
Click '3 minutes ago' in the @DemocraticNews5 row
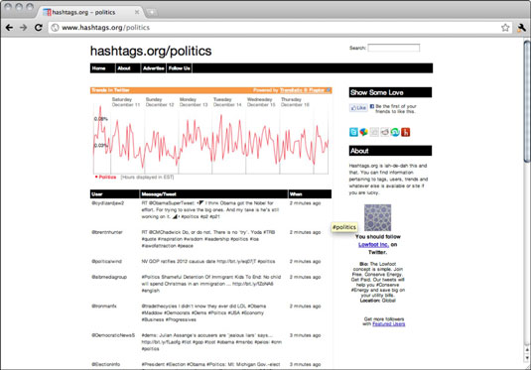[305, 335]
